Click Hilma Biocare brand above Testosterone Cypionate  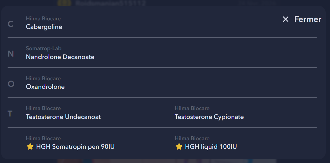192,109
